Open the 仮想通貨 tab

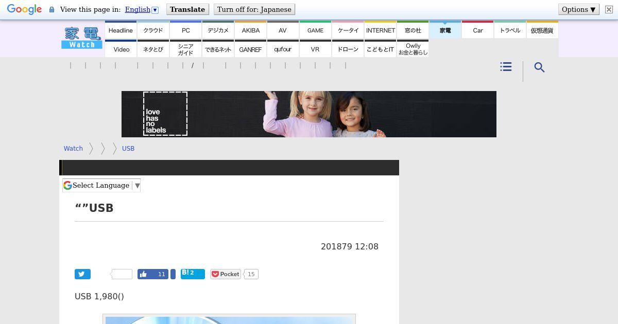(x=542, y=30)
